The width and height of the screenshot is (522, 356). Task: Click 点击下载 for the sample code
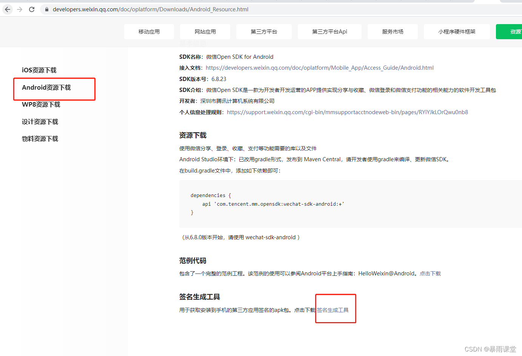[430, 273]
